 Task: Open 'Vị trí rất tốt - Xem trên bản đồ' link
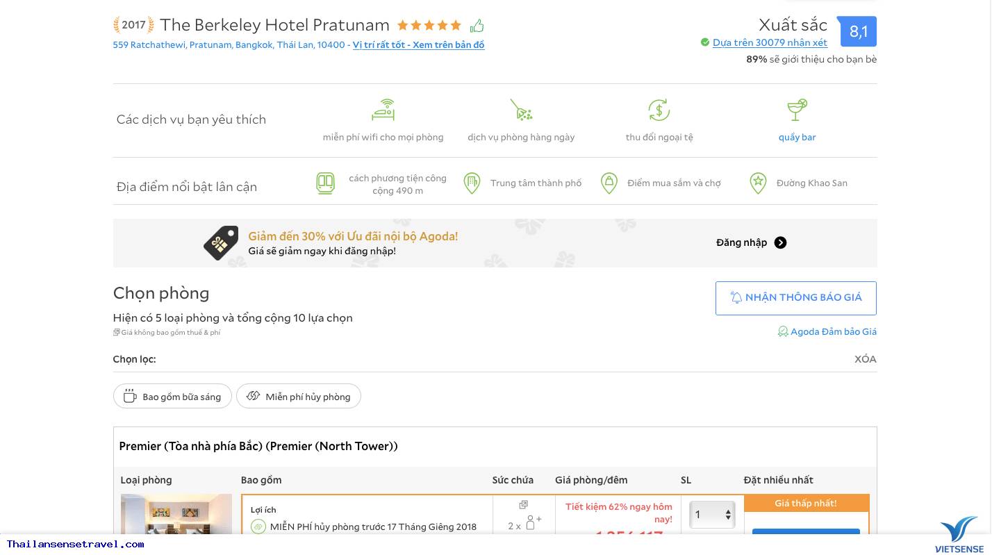coord(418,45)
